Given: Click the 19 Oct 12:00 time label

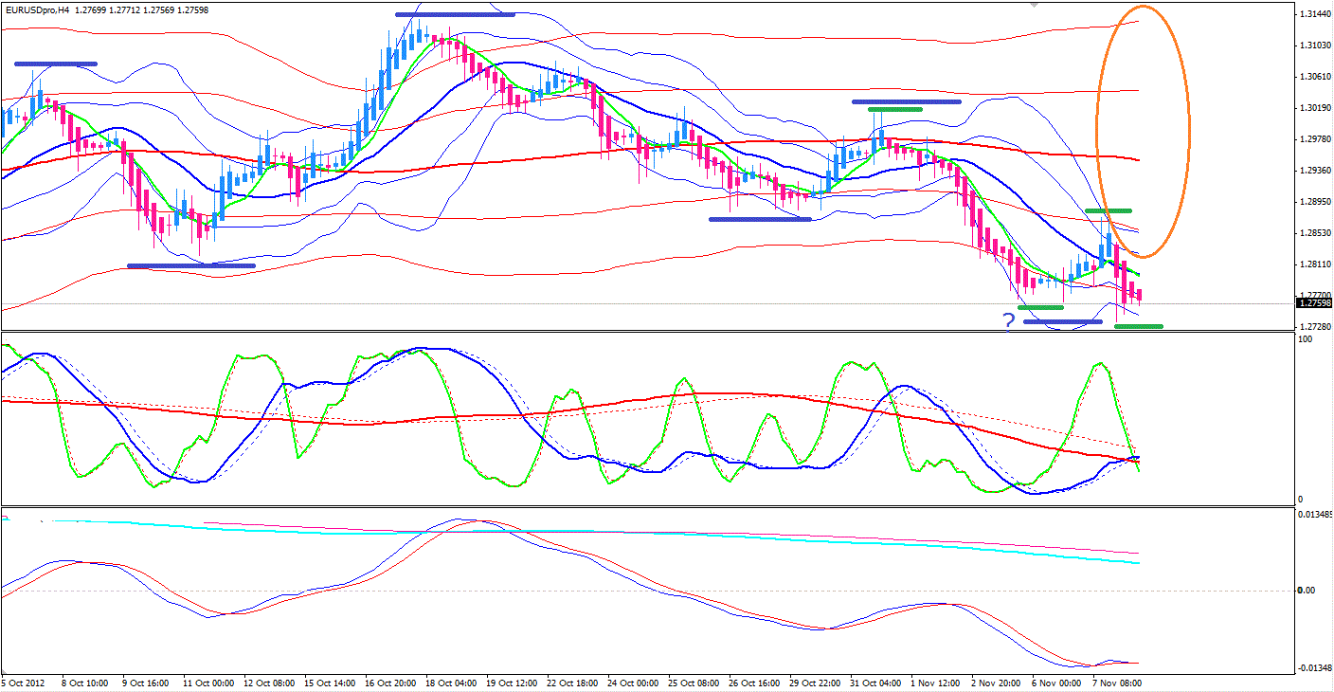Looking at the screenshot, I should click(513, 682).
